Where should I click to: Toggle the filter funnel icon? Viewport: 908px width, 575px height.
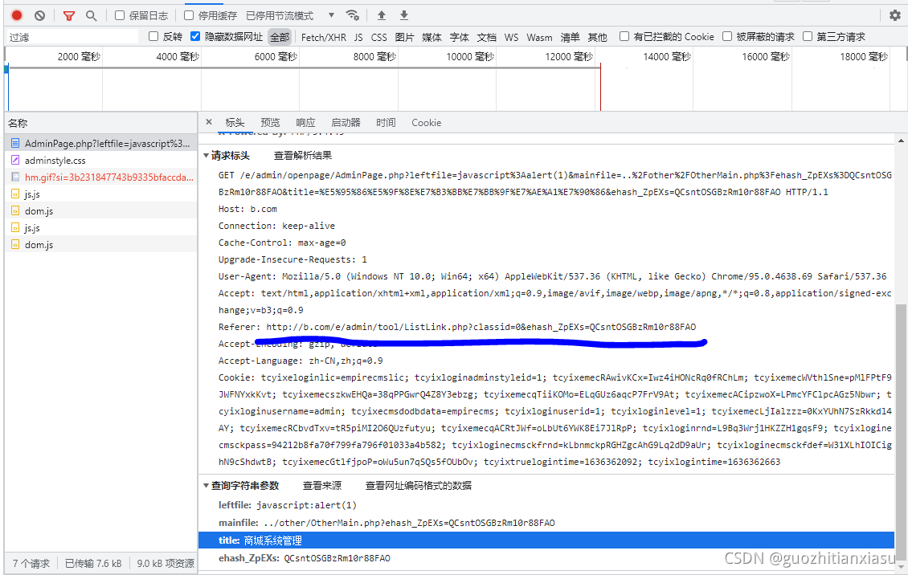(69, 15)
